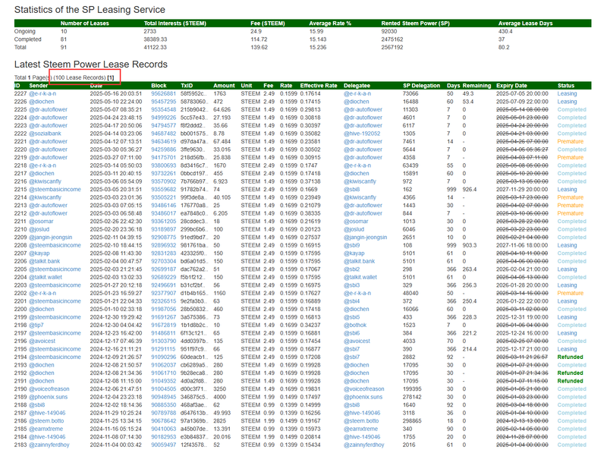Open delegatee @josluď in row 2210
The image size is (607, 450).
click(x=354, y=229)
